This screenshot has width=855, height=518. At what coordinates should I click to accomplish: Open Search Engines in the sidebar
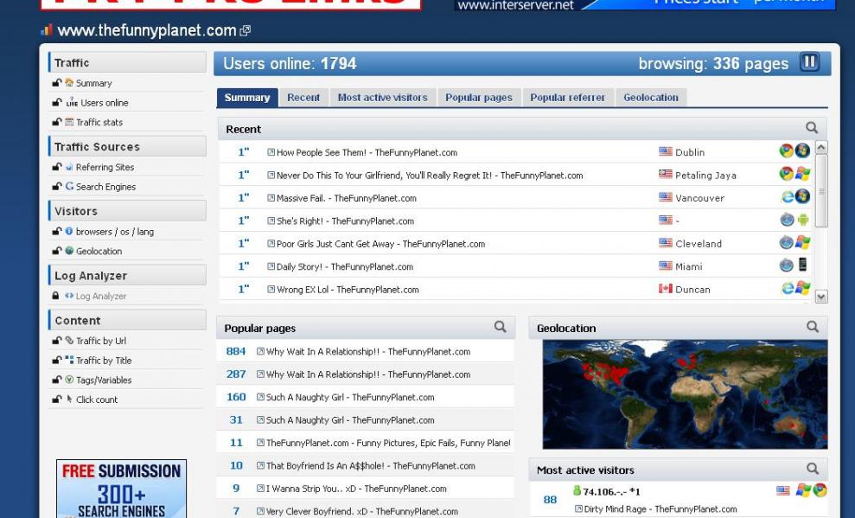pos(105,187)
